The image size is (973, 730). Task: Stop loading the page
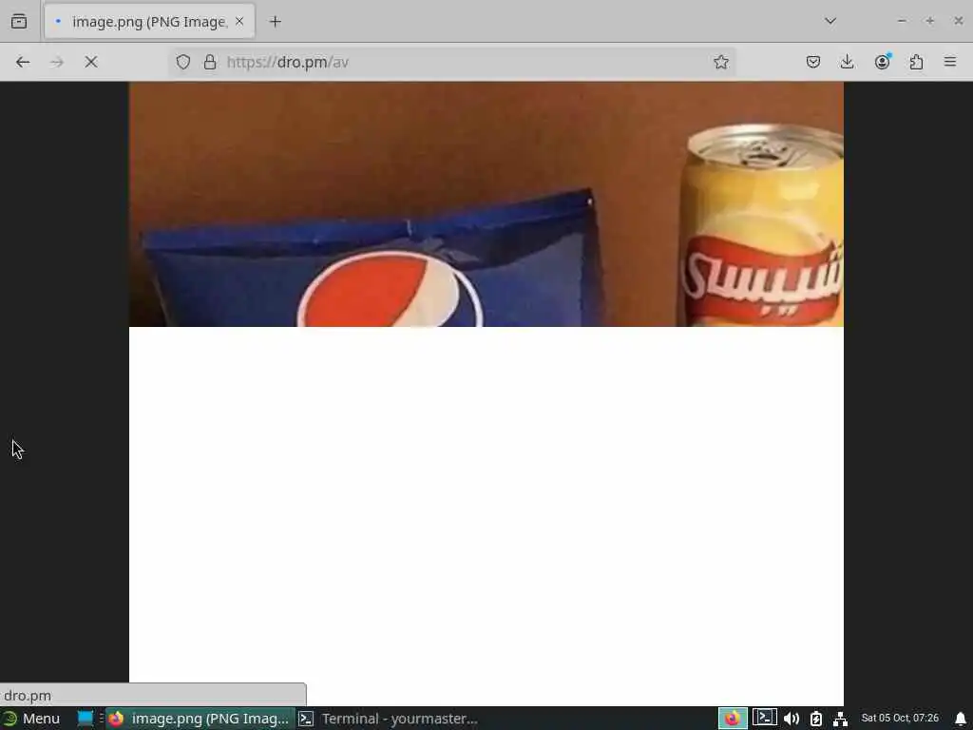point(91,62)
